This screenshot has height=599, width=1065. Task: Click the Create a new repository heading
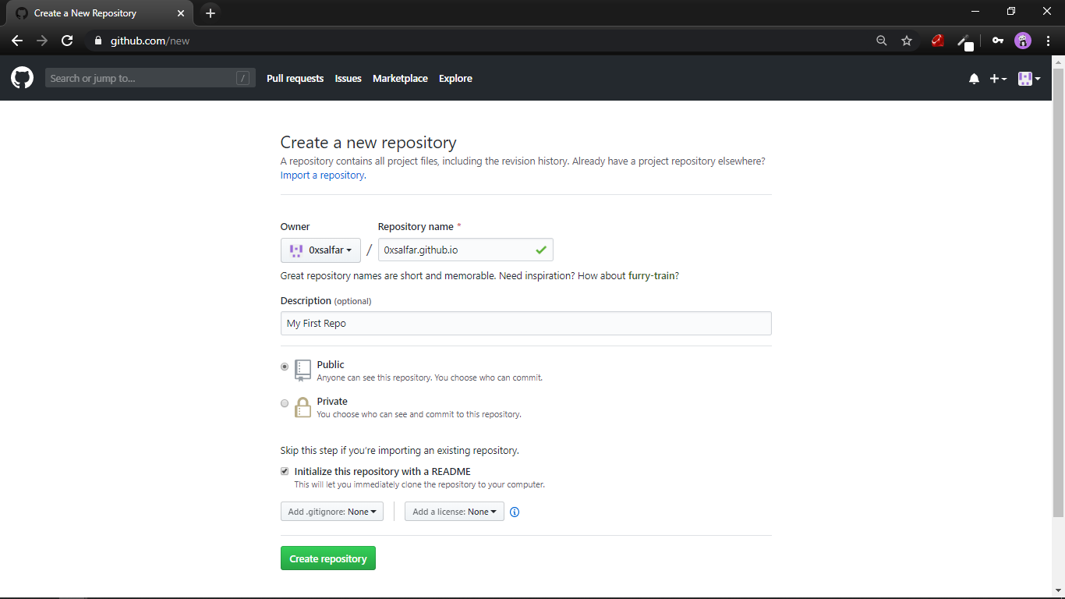(x=369, y=143)
